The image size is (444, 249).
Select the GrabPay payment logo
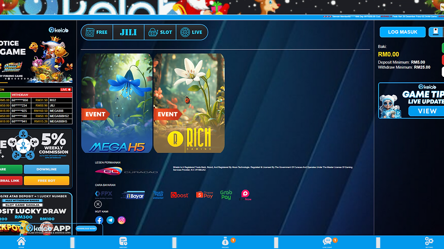pos(226,194)
